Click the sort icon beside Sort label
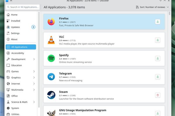 (137, 7)
